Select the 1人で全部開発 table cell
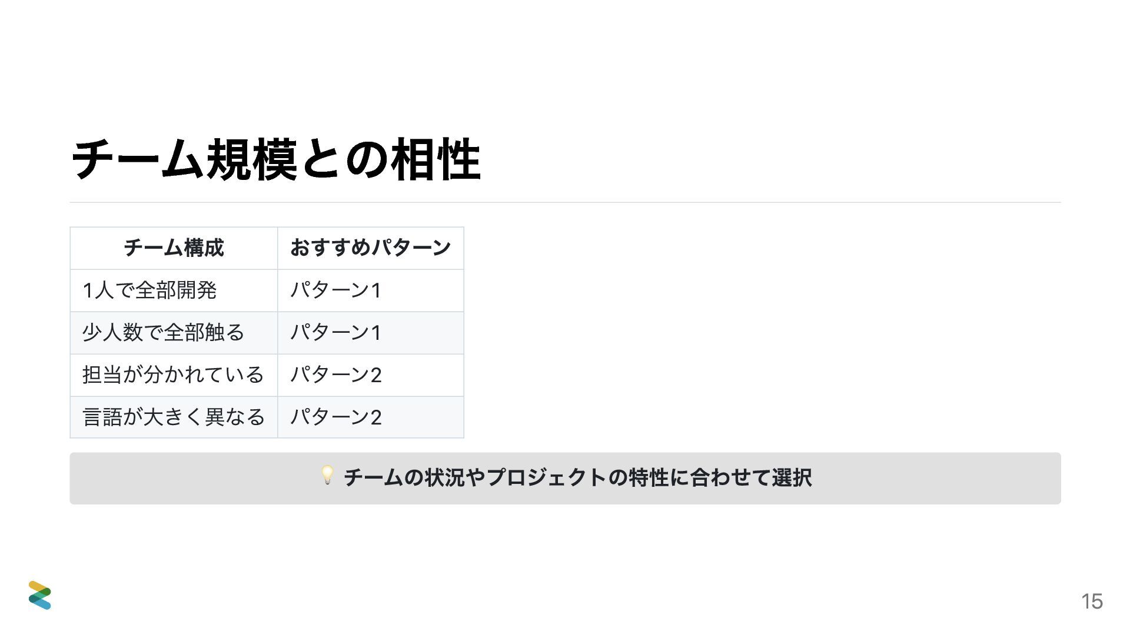This screenshot has width=1130, height=635. coord(174,290)
